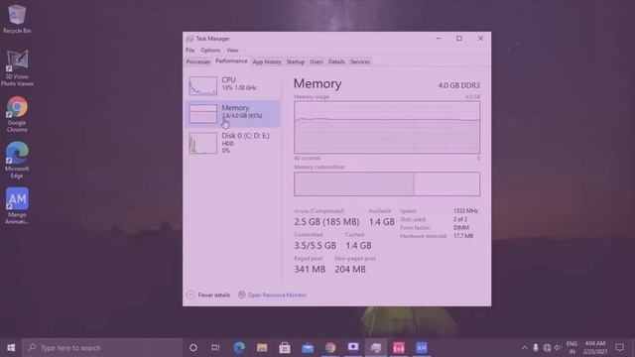This screenshot has width=635, height=357.
Task: Open Microsoft Edge from the taskbar
Action: tap(239, 348)
